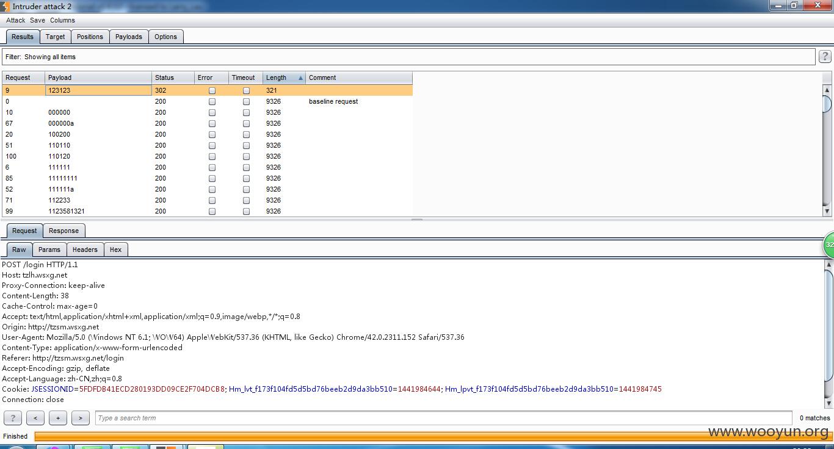Toggle Timeout checkbox for payload 112233
The image size is (834, 449).
(x=246, y=200)
